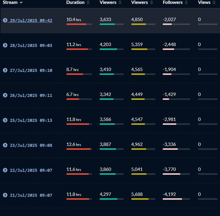220x216 pixels.
Task: Click the -3,770 followers value
Action: pos(169,169)
